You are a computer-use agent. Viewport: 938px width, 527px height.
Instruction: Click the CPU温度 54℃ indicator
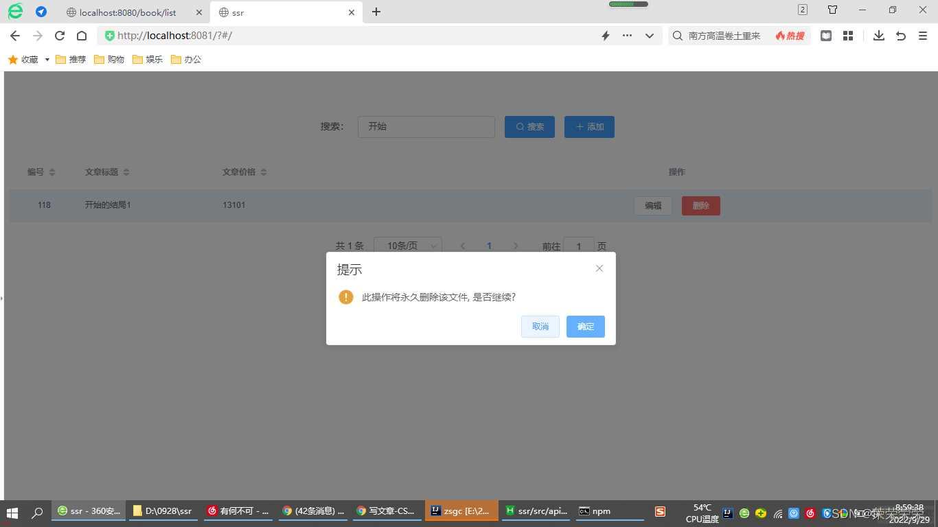702,513
